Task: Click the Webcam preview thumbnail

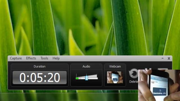Action: pyautogui.click(x=115, y=77)
